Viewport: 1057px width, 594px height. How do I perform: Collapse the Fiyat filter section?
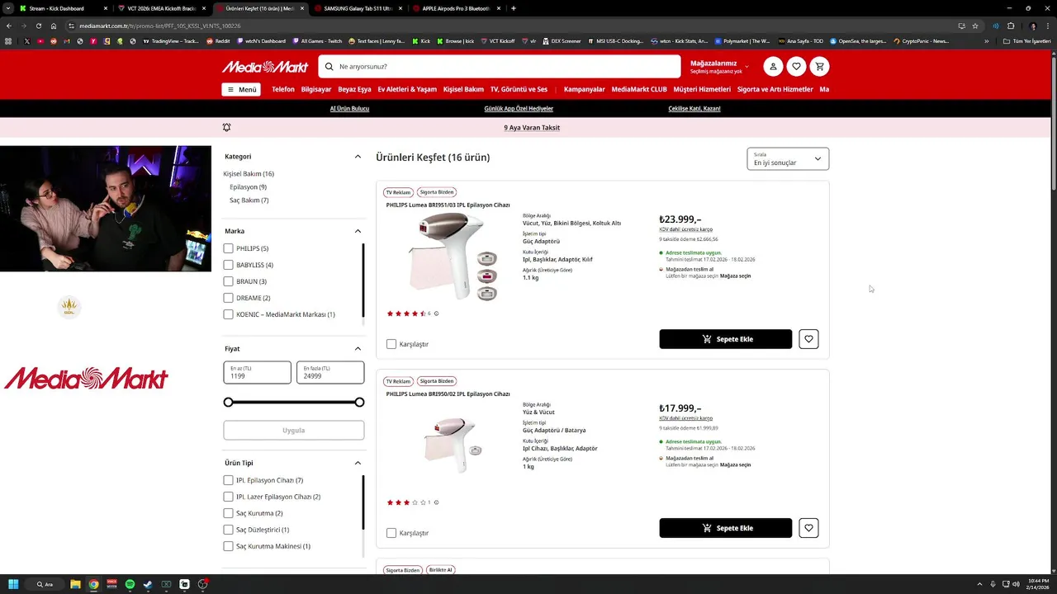[358, 349]
